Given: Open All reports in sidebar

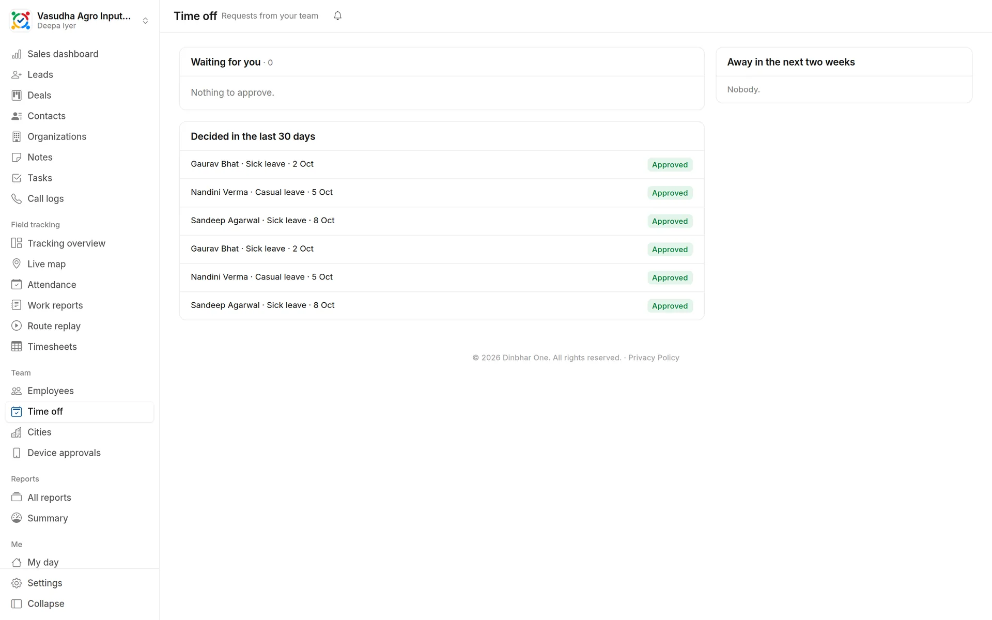Looking at the screenshot, I should coord(80,498).
